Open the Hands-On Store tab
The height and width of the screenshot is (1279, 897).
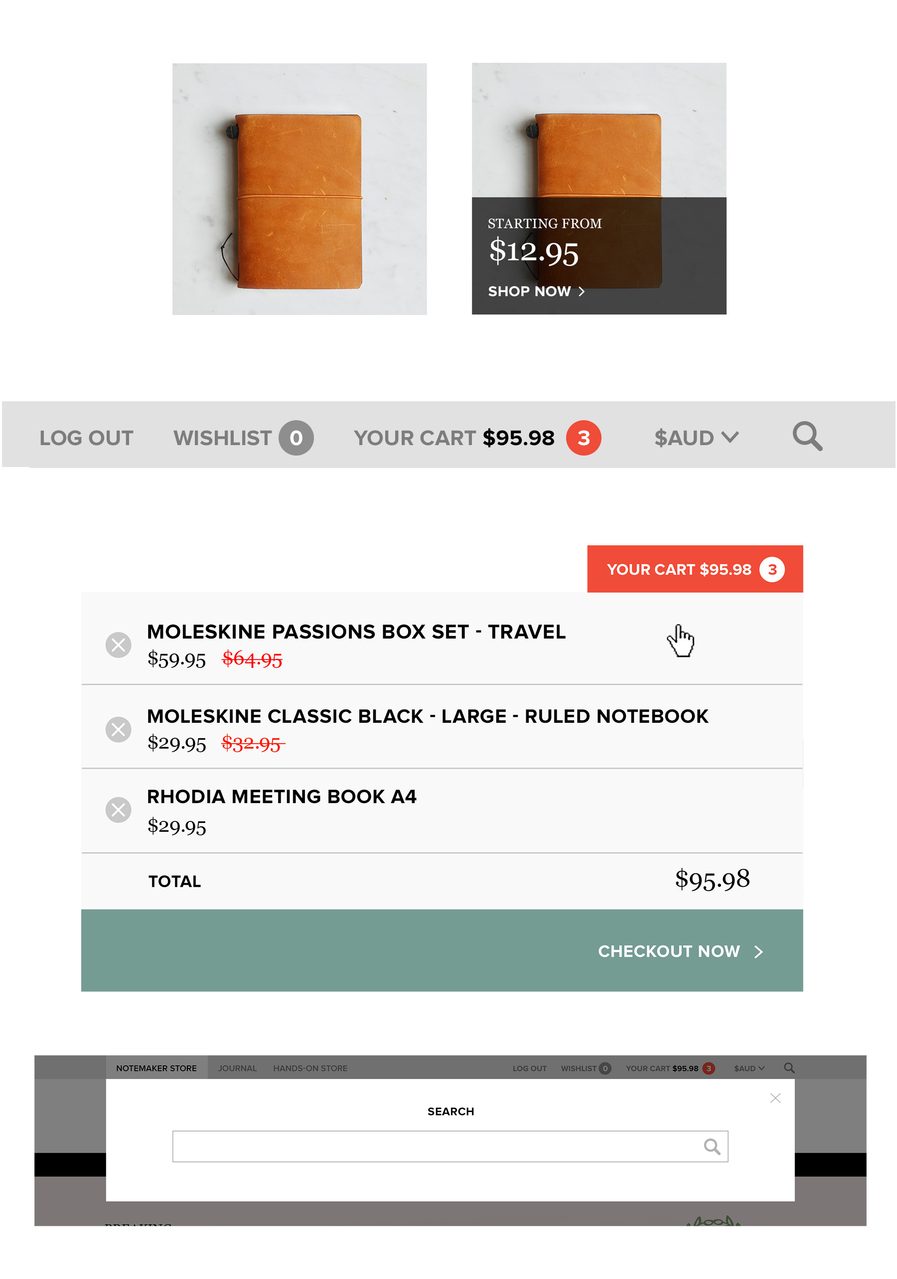(309, 1069)
